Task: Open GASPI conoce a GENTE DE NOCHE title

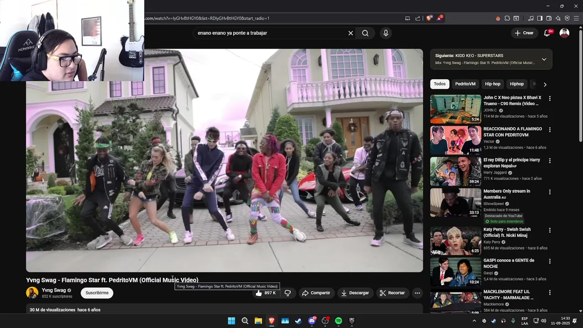Action: pos(509,263)
